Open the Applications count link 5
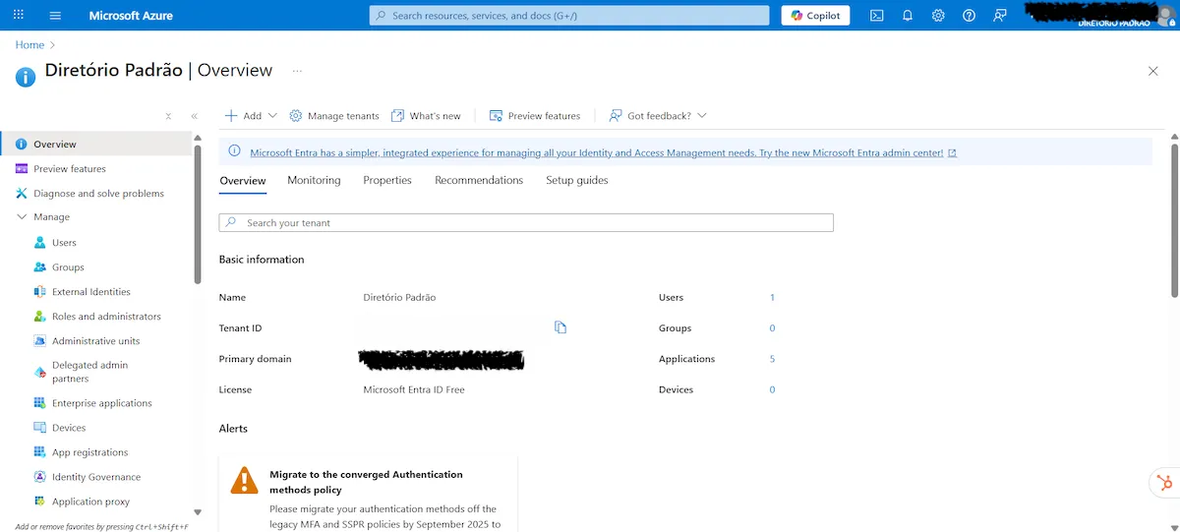Screen dimensions: 1180x532 [773, 359]
